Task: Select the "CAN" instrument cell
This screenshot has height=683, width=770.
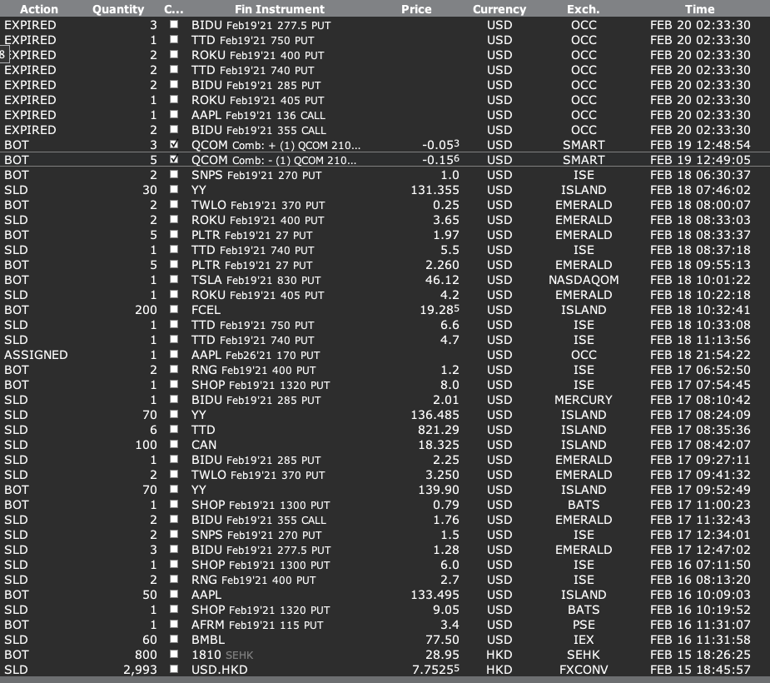Action: click(x=204, y=445)
